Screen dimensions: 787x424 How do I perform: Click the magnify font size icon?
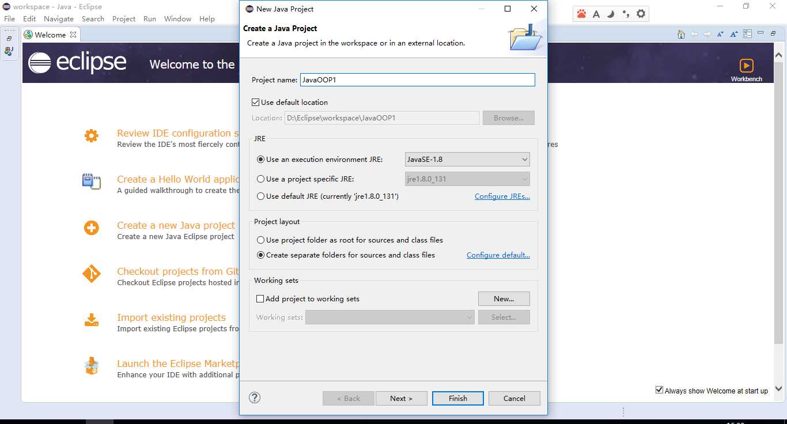tap(734, 34)
